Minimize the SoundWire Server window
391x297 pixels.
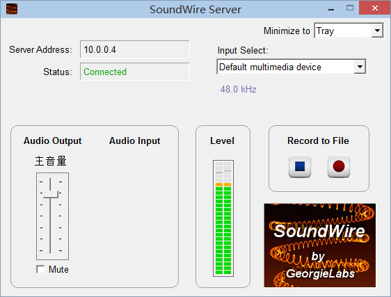pos(331,9)
